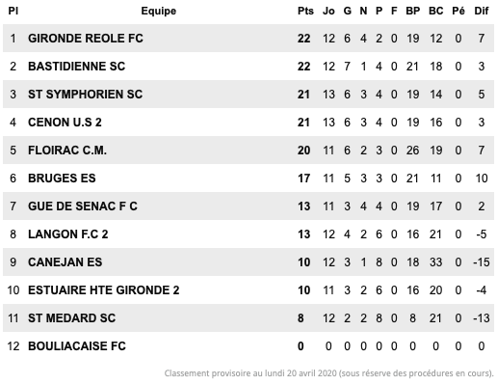This screenshot has width=497, height=385.
Task: Open ESTUAIRE HTE GIRONDE 2 team row
Action: pyautogui.click(x=248, y=290)
